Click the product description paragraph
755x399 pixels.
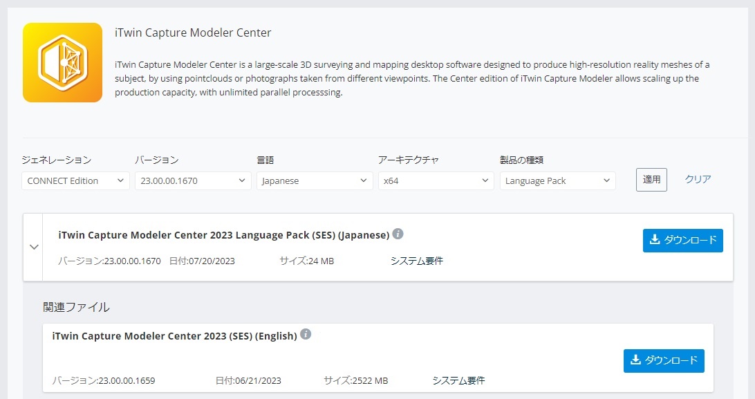pos(412,78)
